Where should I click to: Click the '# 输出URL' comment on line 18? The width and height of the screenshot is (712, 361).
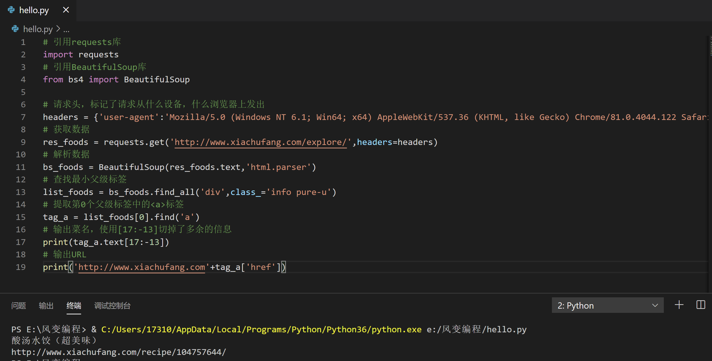tap(65, 254)
